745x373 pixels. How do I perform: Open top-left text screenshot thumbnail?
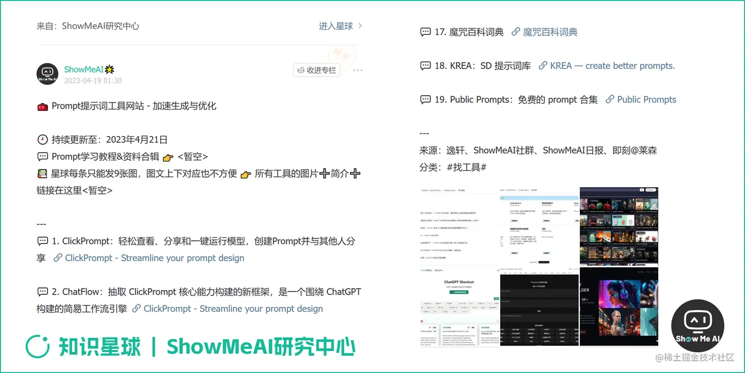tap(459, 226)
